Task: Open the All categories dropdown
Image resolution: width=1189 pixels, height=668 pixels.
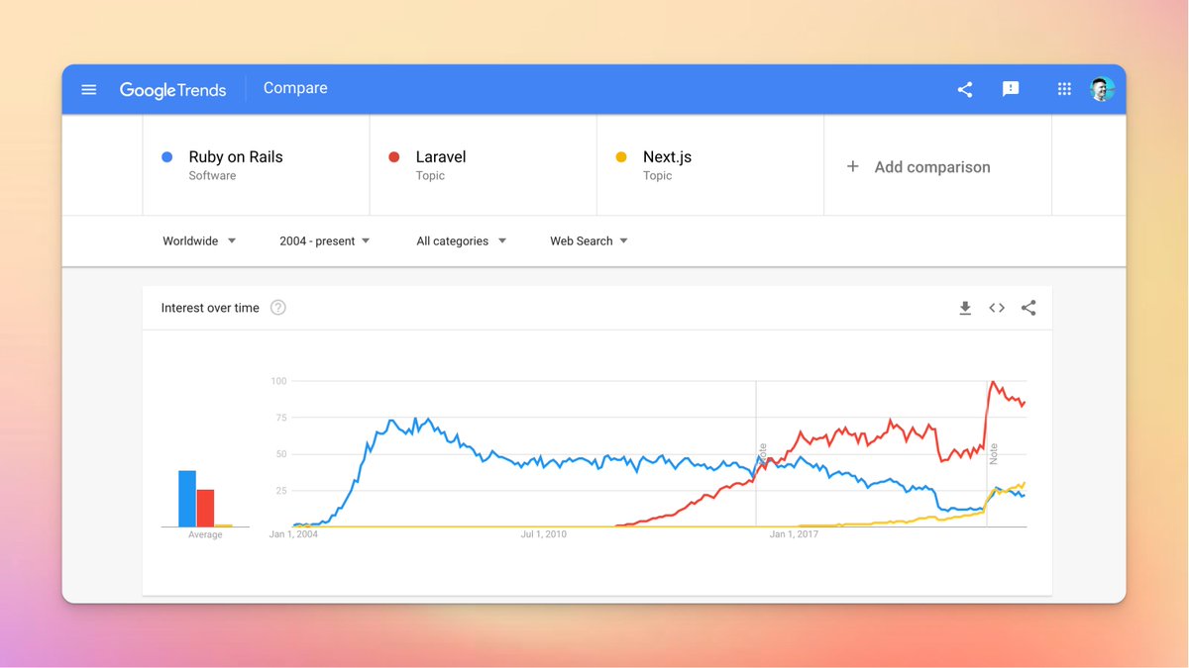Action: pos(461,240)
